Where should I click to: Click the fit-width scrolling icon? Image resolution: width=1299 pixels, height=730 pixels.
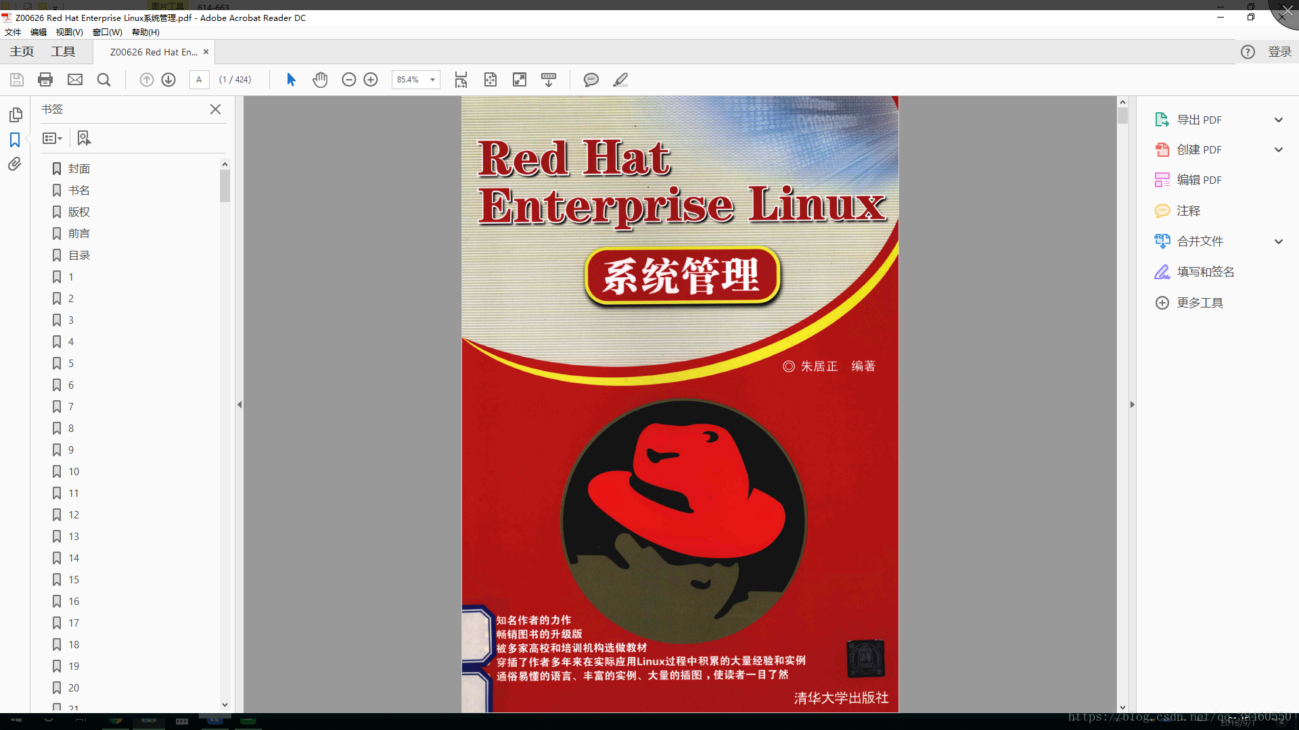tap(461, 80)
